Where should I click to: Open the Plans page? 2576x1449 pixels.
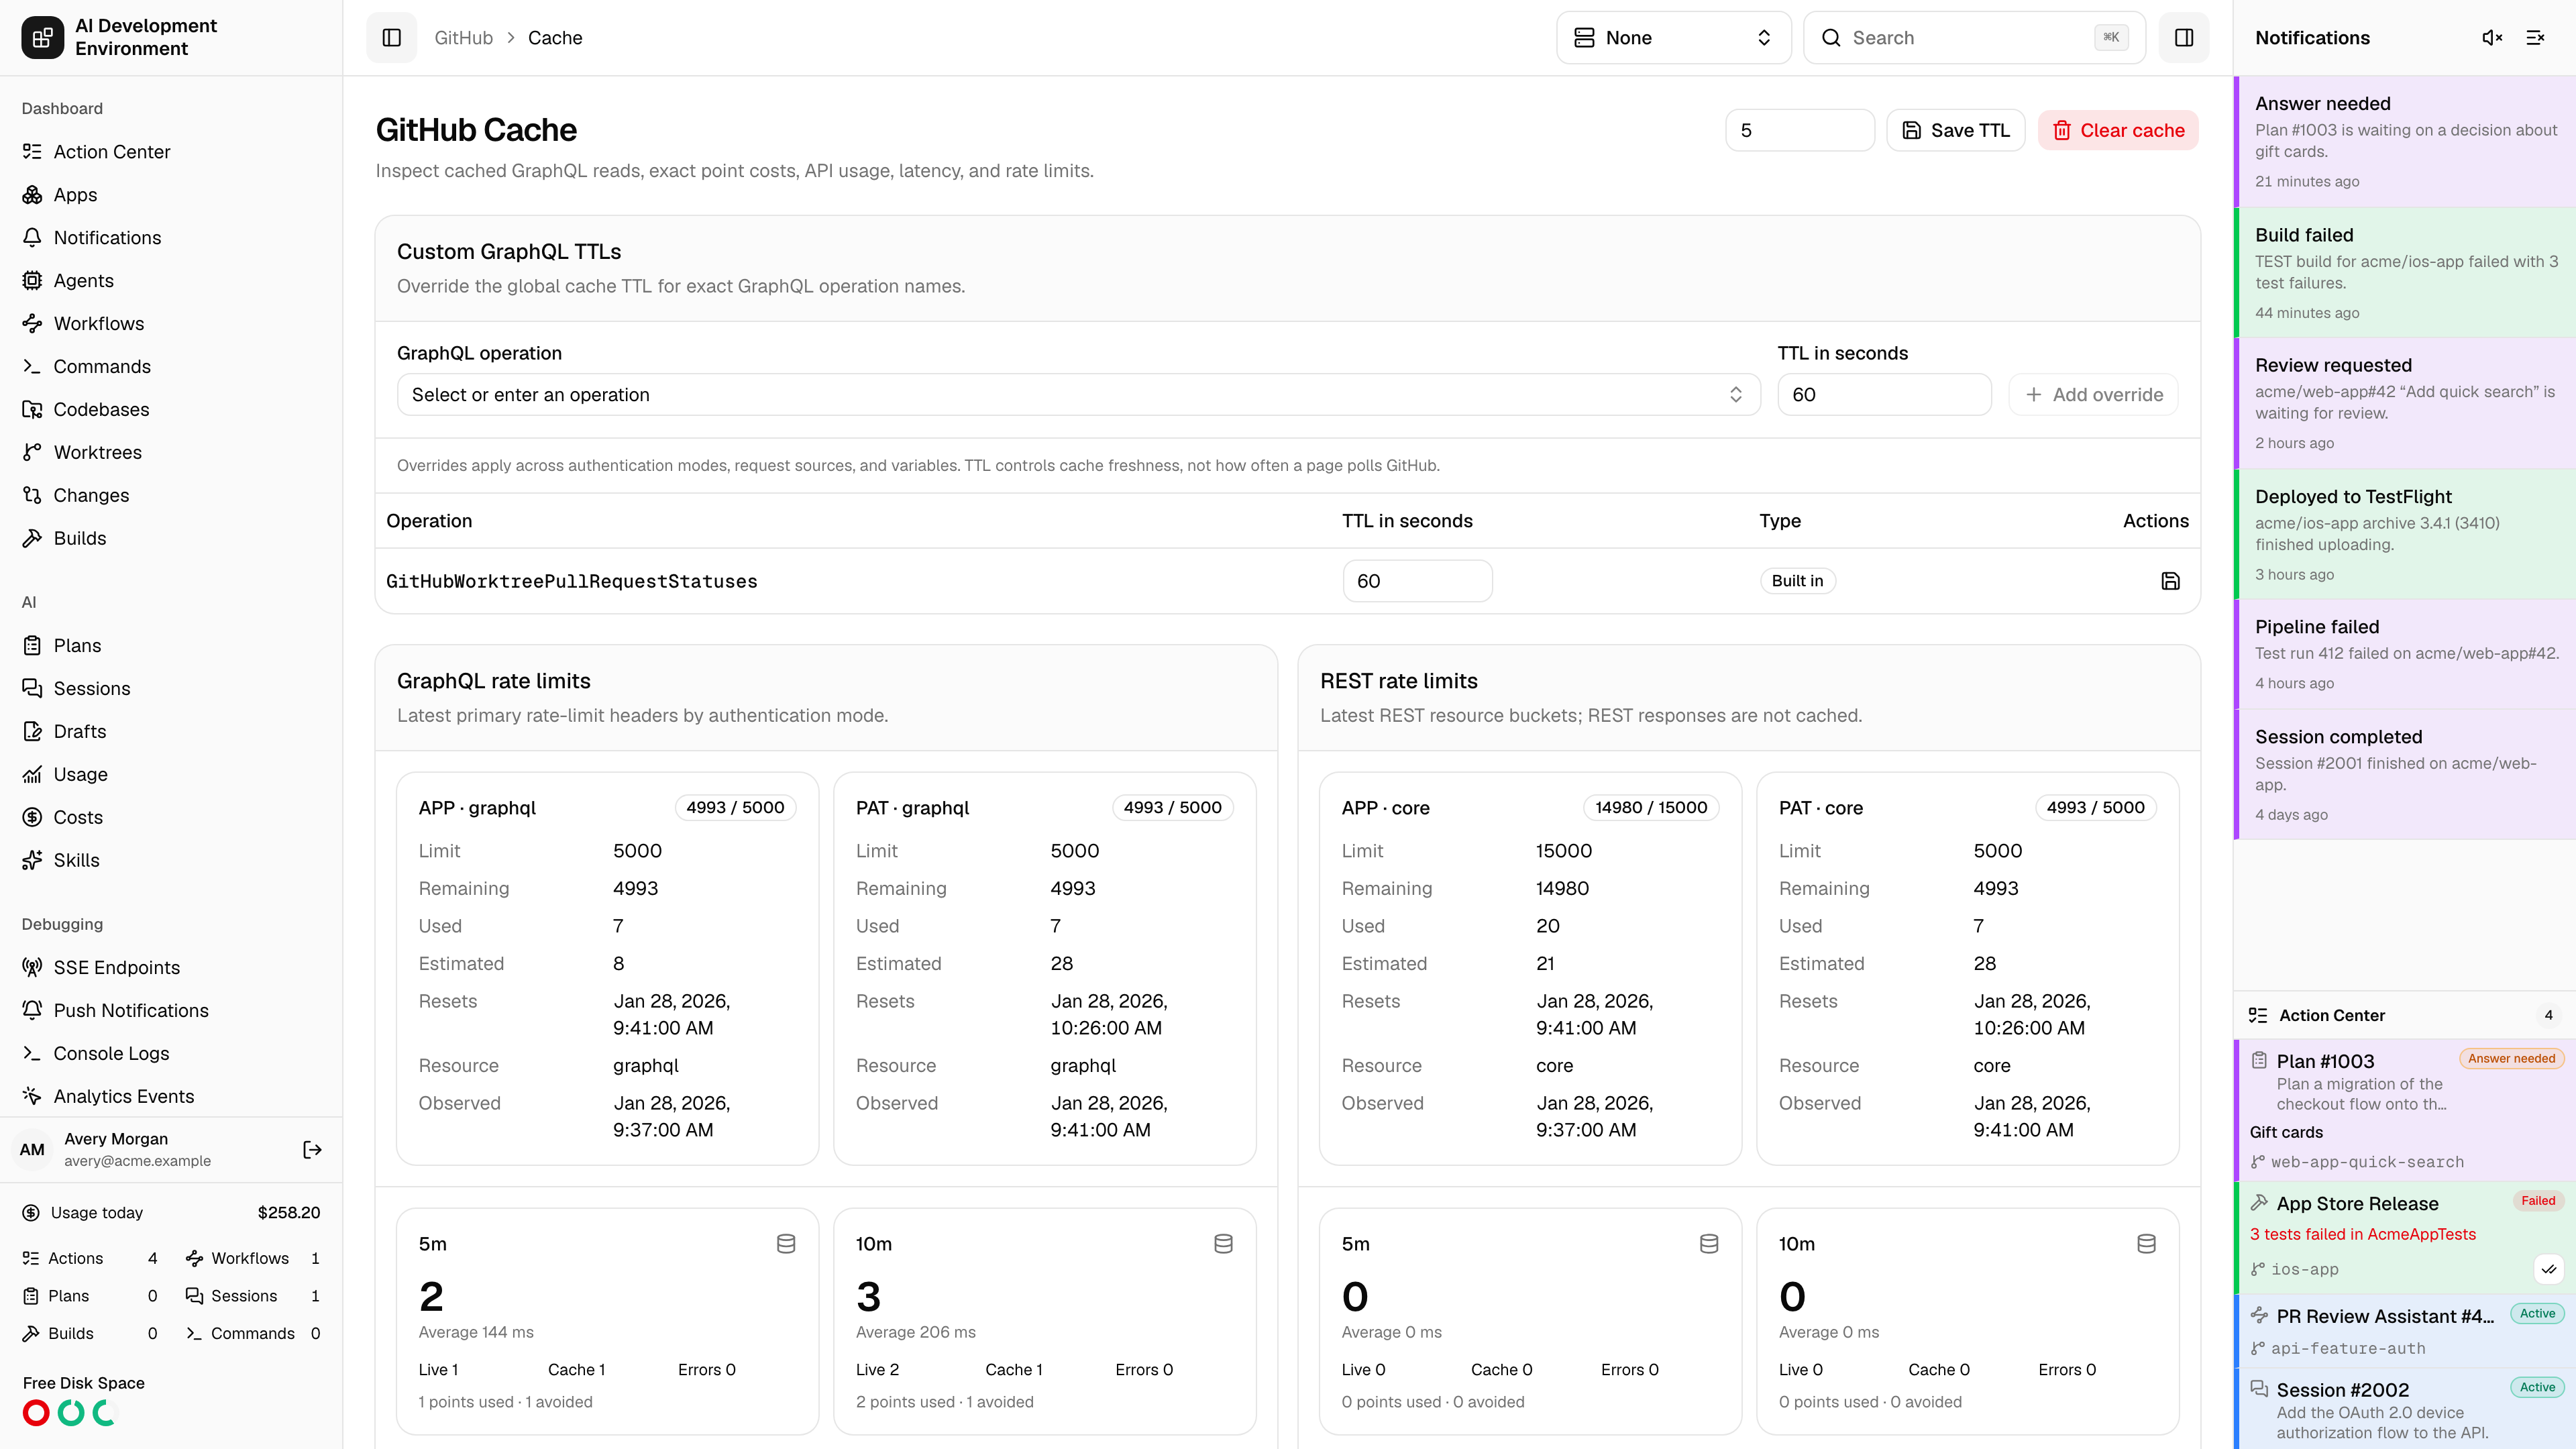point(171,646)
